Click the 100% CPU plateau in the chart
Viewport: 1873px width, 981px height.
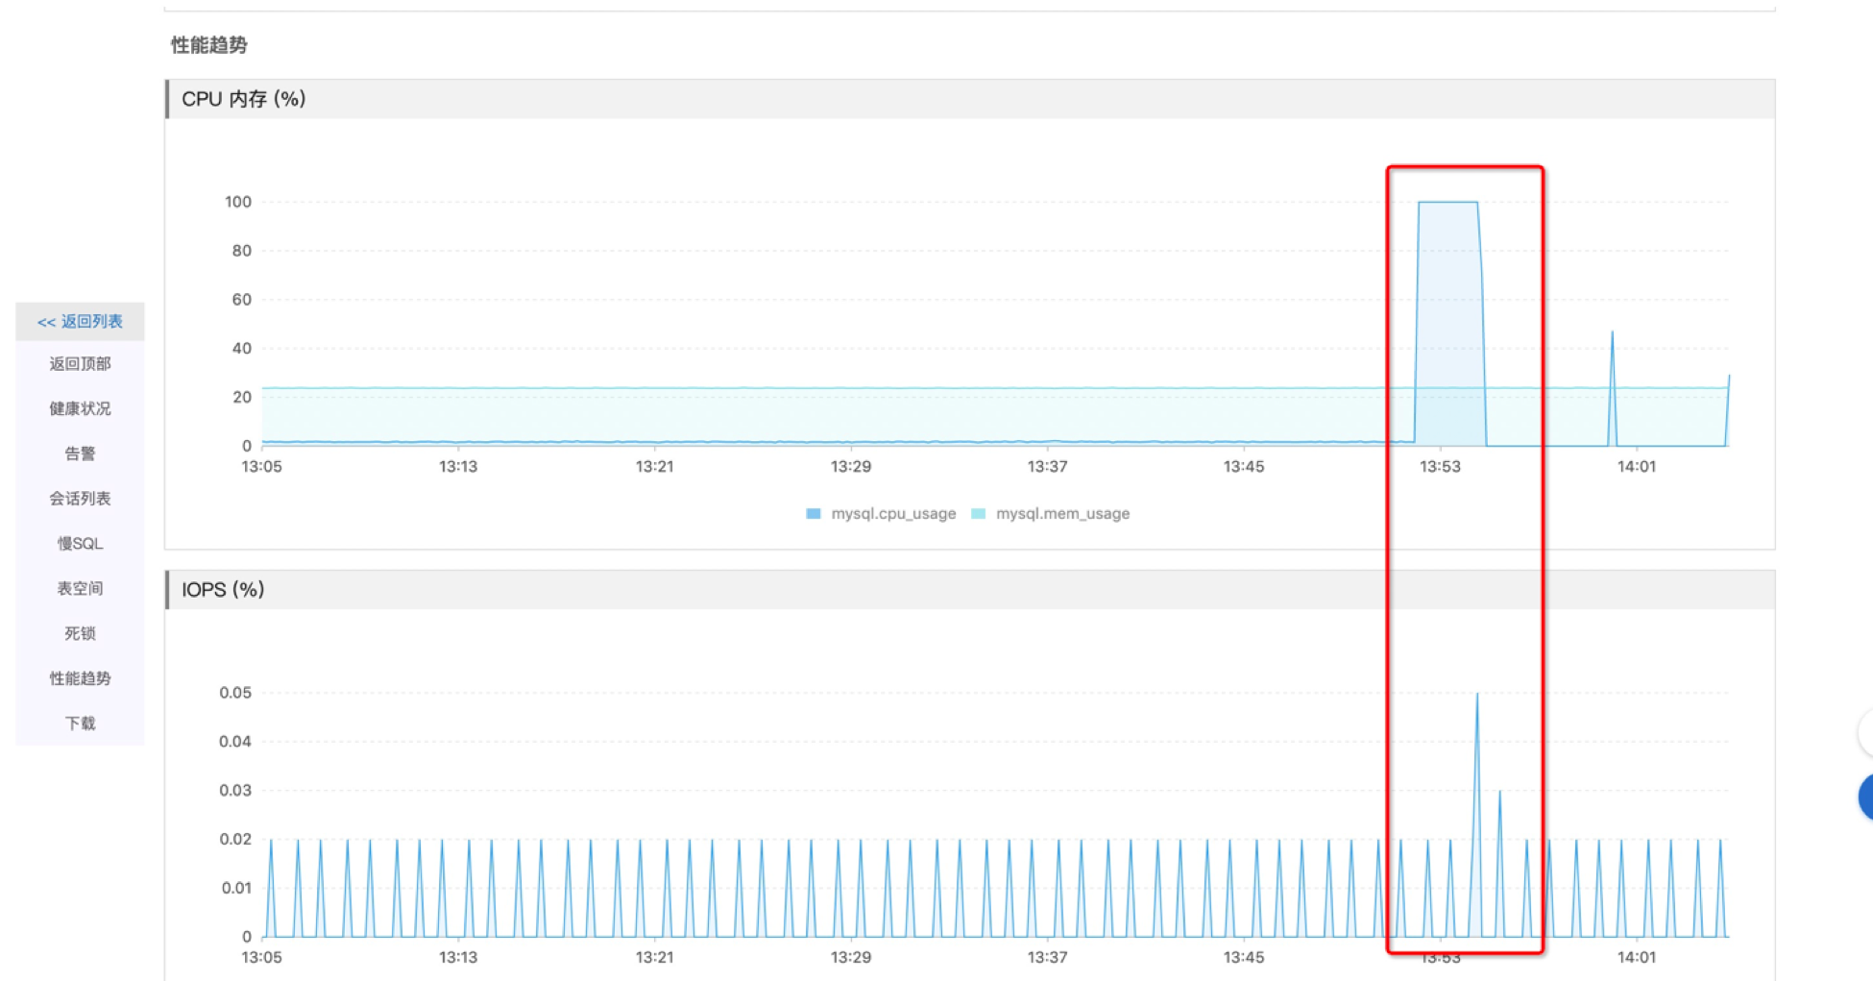1447,203
